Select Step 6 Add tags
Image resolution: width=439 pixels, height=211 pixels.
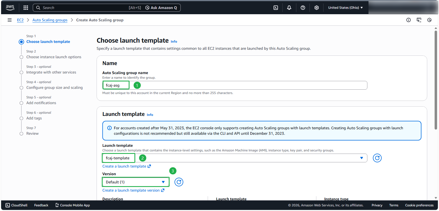click(x=34, y=118)
